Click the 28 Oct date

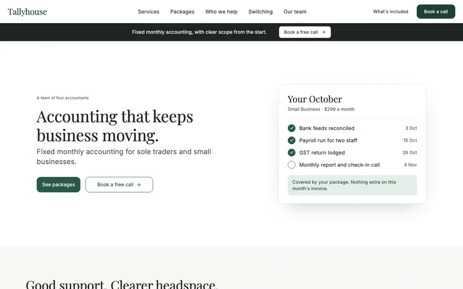[409, 153]
